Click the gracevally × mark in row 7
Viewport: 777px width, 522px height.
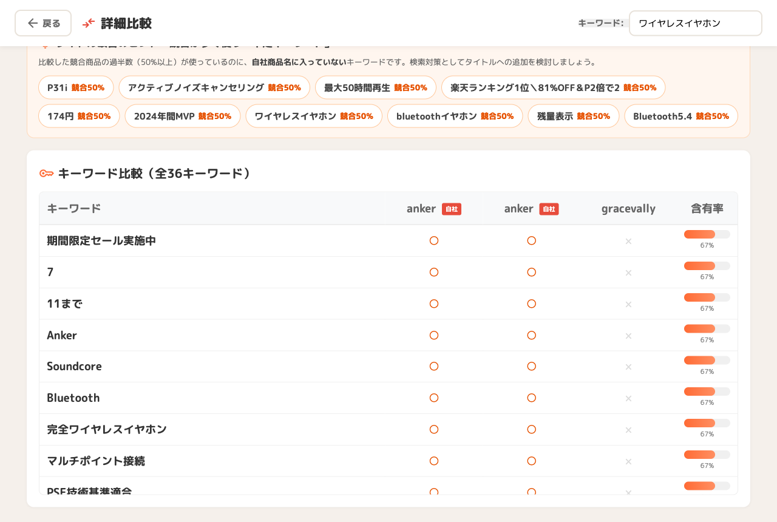[x=628, y=273]
